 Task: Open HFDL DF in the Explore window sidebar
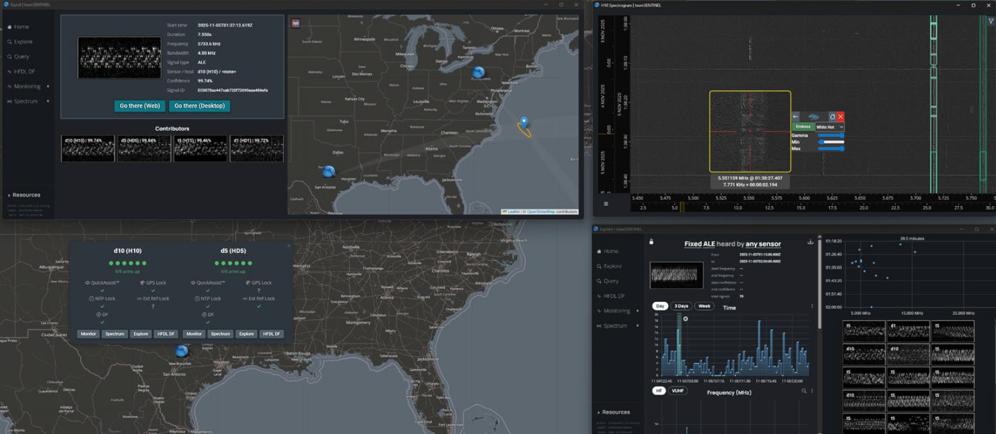coord(611,296)
